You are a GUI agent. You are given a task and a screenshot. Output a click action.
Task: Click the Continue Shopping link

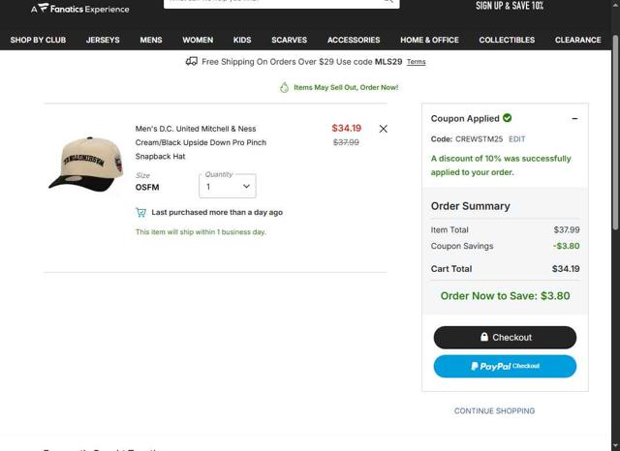(x=494, y=410)
